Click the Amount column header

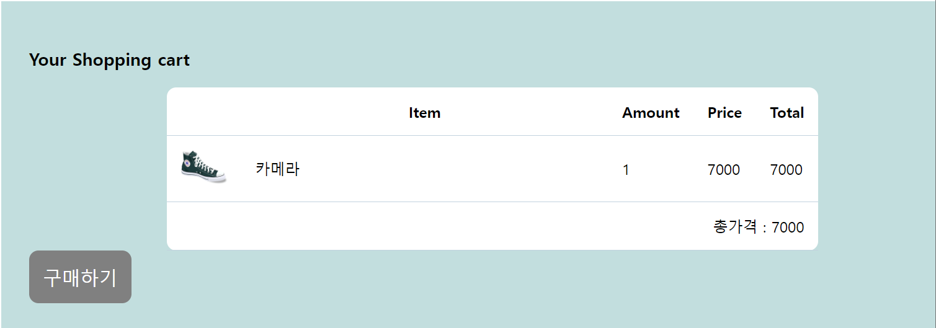(x=651, y=113)
